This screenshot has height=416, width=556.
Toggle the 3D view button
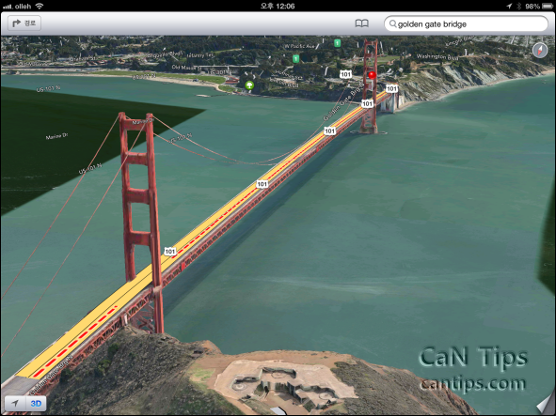[x=36, y=403]
